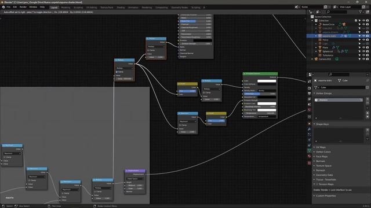Open the Render properties tab
The width and height of the screenshot is (371, 208).
coord(309,88)
